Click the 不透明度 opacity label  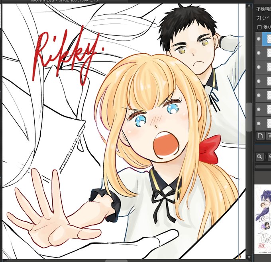pos(263,9)
